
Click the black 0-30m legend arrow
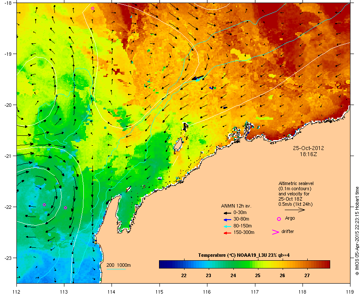coord(227,213)
